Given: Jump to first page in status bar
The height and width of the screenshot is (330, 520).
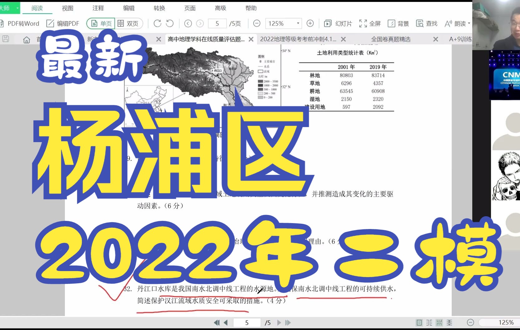Looking at the screenshot, I should click(216, 323).
